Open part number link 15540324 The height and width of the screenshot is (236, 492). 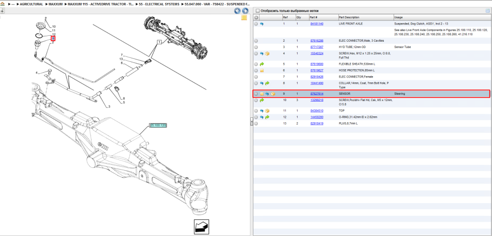point(317,53)
